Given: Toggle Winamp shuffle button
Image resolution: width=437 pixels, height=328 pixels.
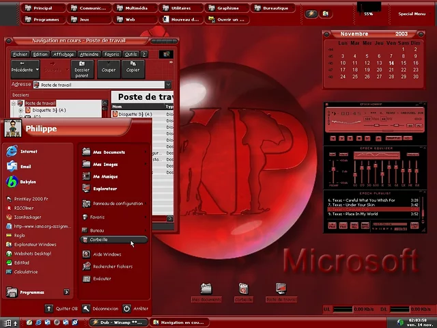Looking at the screenshot, I should 393,138.
